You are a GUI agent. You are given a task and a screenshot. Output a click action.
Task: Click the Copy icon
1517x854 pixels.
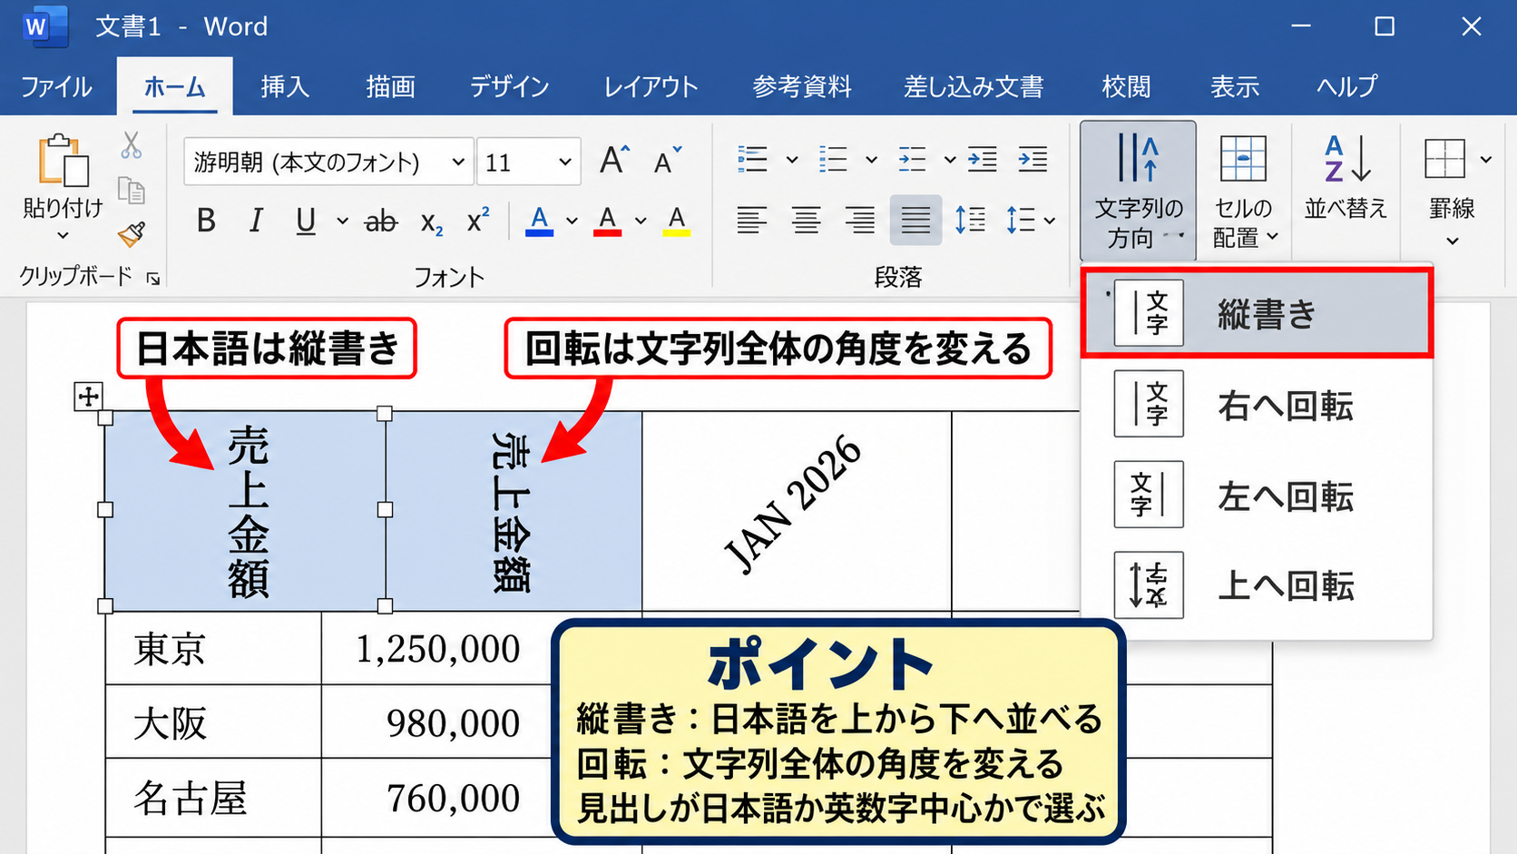tap(132, 191)
